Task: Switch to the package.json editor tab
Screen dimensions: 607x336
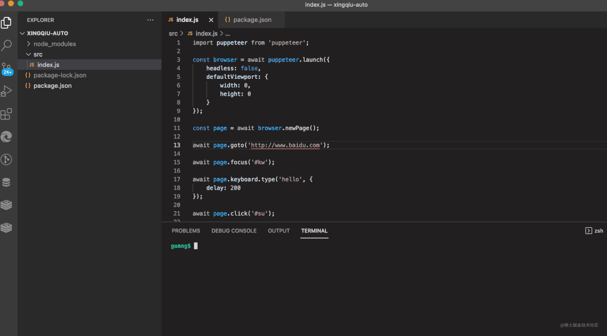Action: click(252, 20)
